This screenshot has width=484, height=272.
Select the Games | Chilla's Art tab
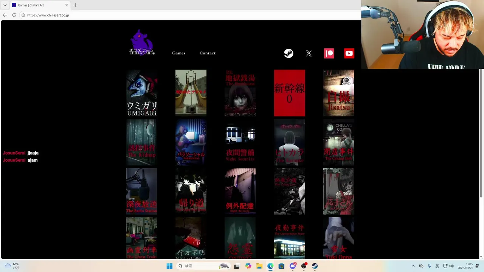(x=40, y=5)
